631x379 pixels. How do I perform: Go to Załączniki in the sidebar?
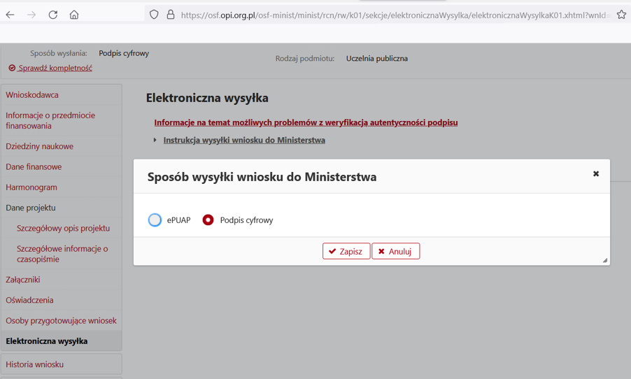[x=23, y=280]
